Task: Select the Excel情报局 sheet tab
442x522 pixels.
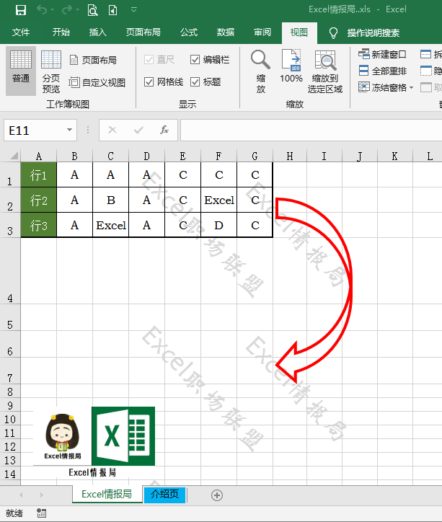Action: coord(107,494)
